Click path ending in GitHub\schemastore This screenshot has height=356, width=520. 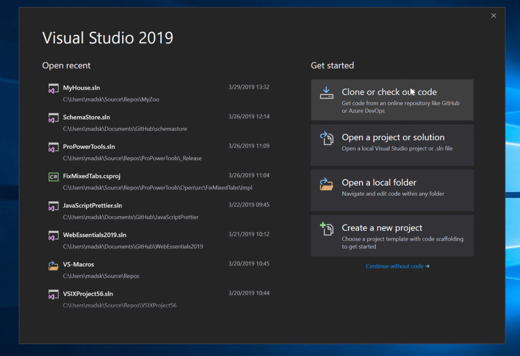[125, 129]
